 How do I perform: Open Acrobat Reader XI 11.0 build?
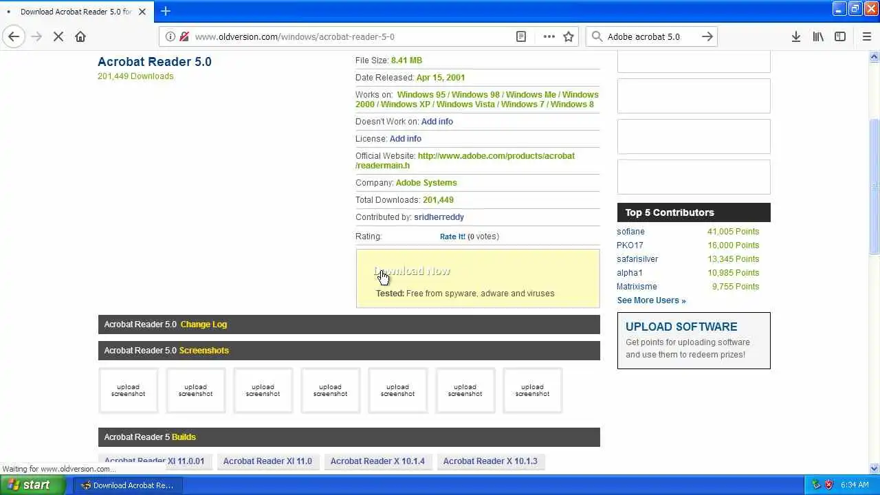(267, 461)
